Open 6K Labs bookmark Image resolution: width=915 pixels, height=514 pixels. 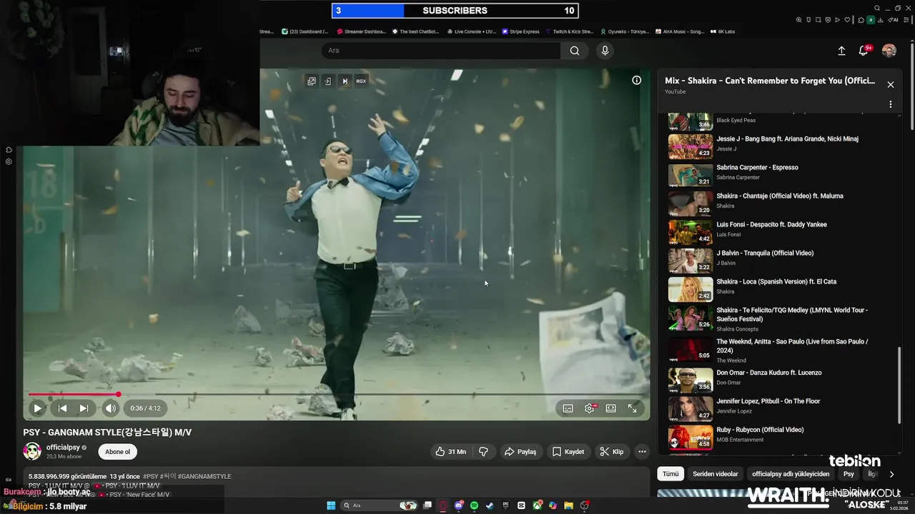click(x=723, y=31)
